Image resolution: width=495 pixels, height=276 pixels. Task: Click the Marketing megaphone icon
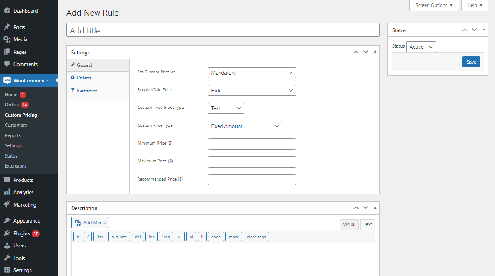[x=7, y=204]
